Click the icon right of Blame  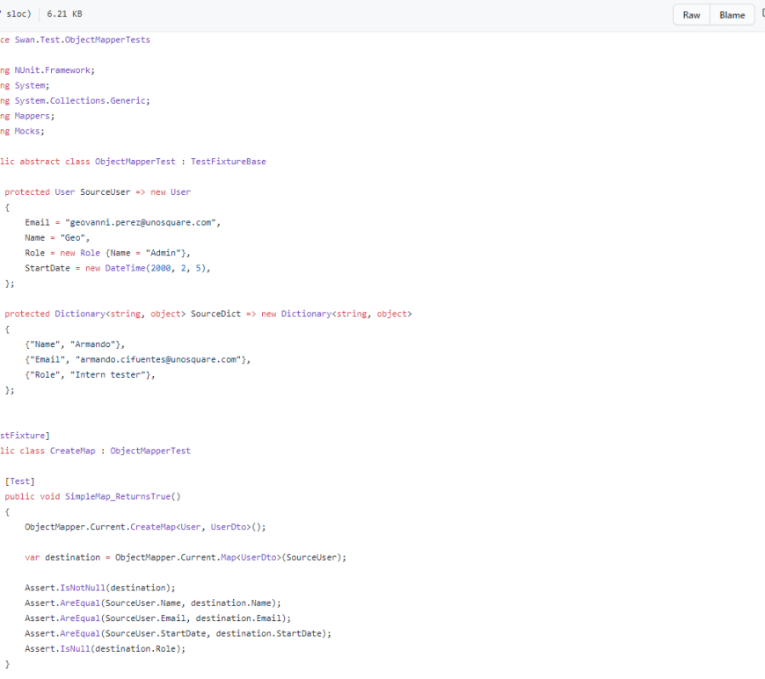click(761, 14)
